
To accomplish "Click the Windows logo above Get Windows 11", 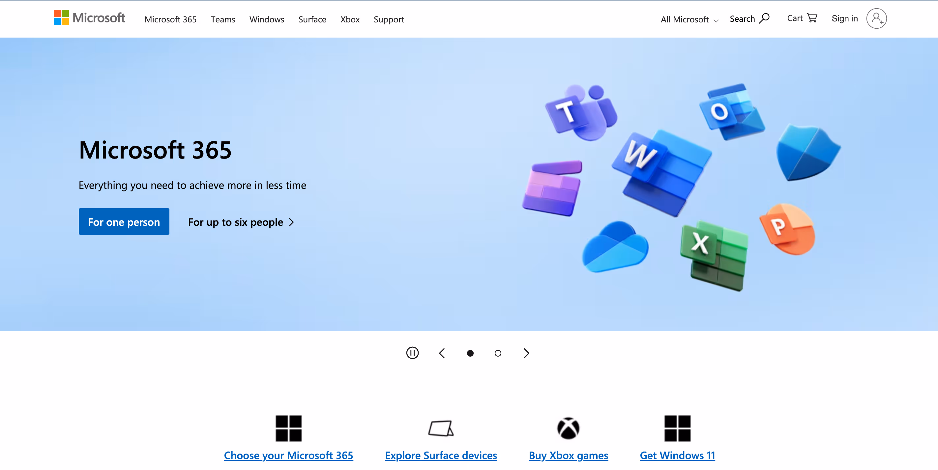I will click(677, 428).
